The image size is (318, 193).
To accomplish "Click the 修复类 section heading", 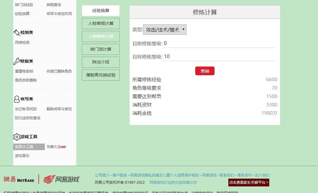I will (x=27, y=61).
